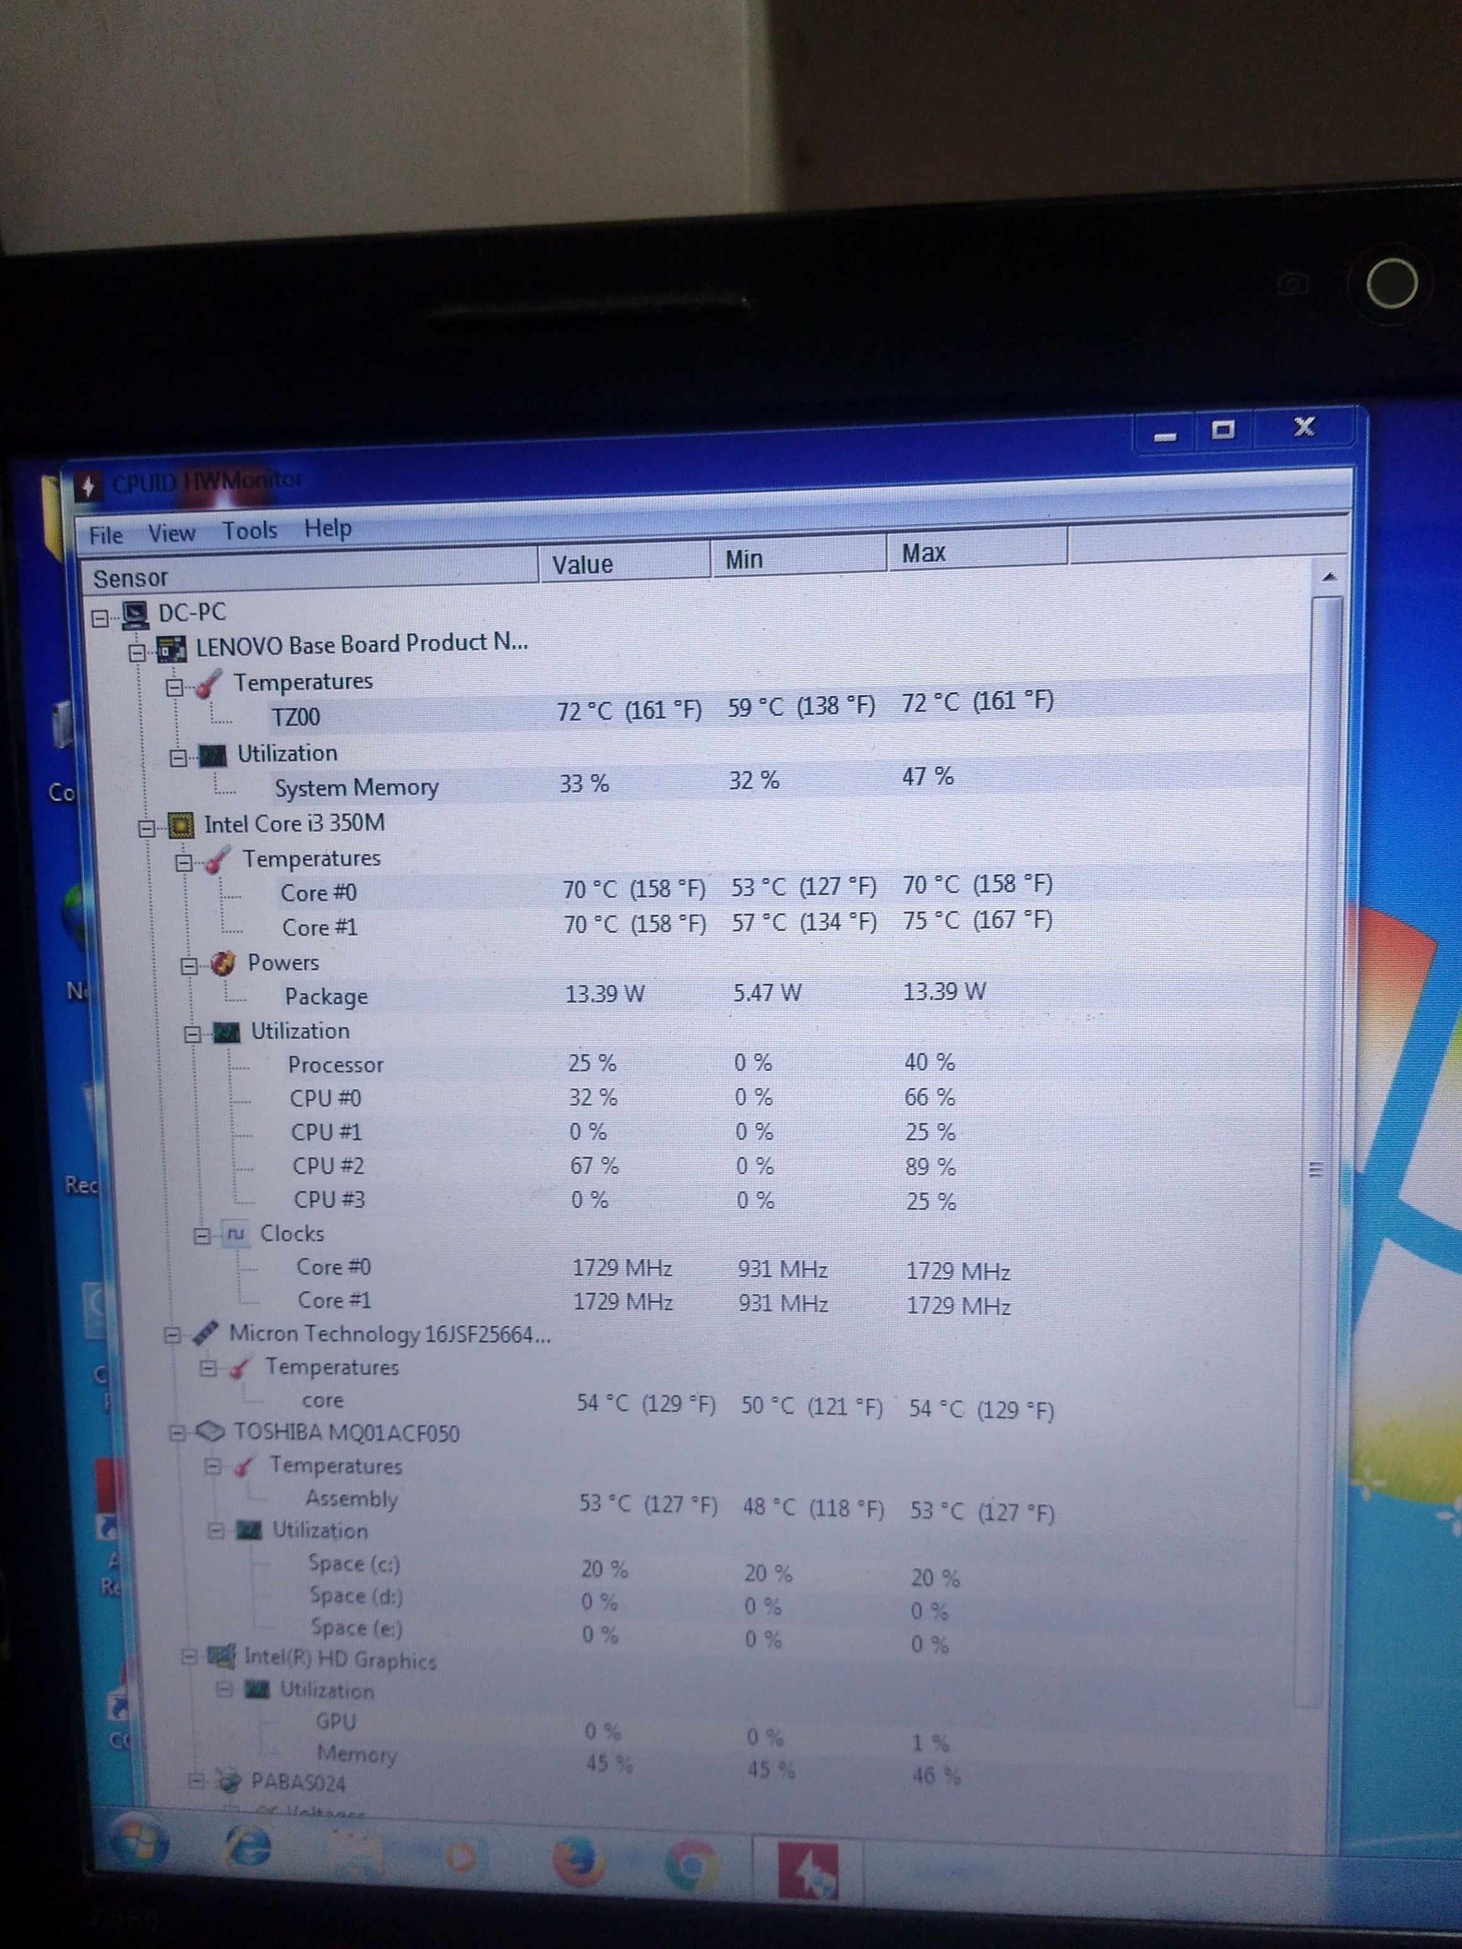Image resolution: width=1462 pixels, height=1949 pixels.
Task: Click Utilization icon above System Memory
Action: click(x=212, y=756)
